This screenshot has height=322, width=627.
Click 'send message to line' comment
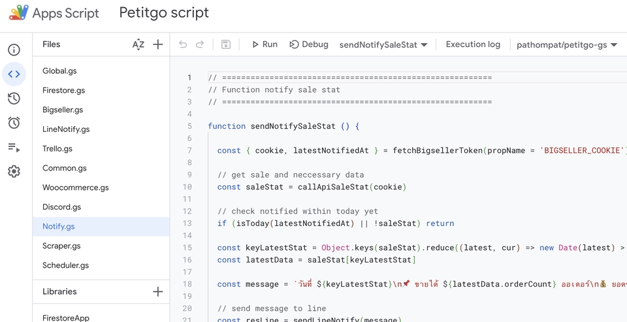click(x=279, y=308)
